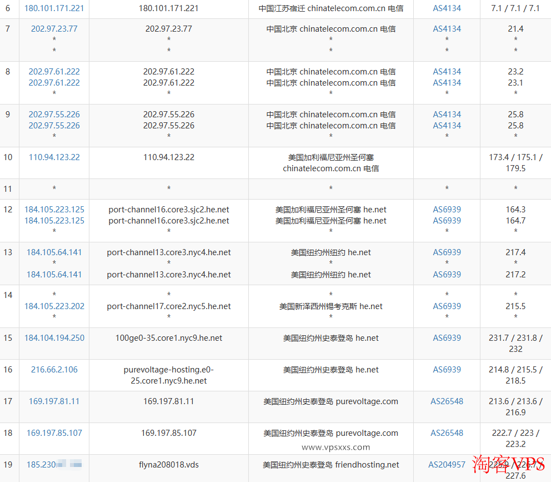This screenshot has width=551, height=482.
Task: Click latency 222.7 / 223 / 223.2
Action: click(x=515, y=439)
